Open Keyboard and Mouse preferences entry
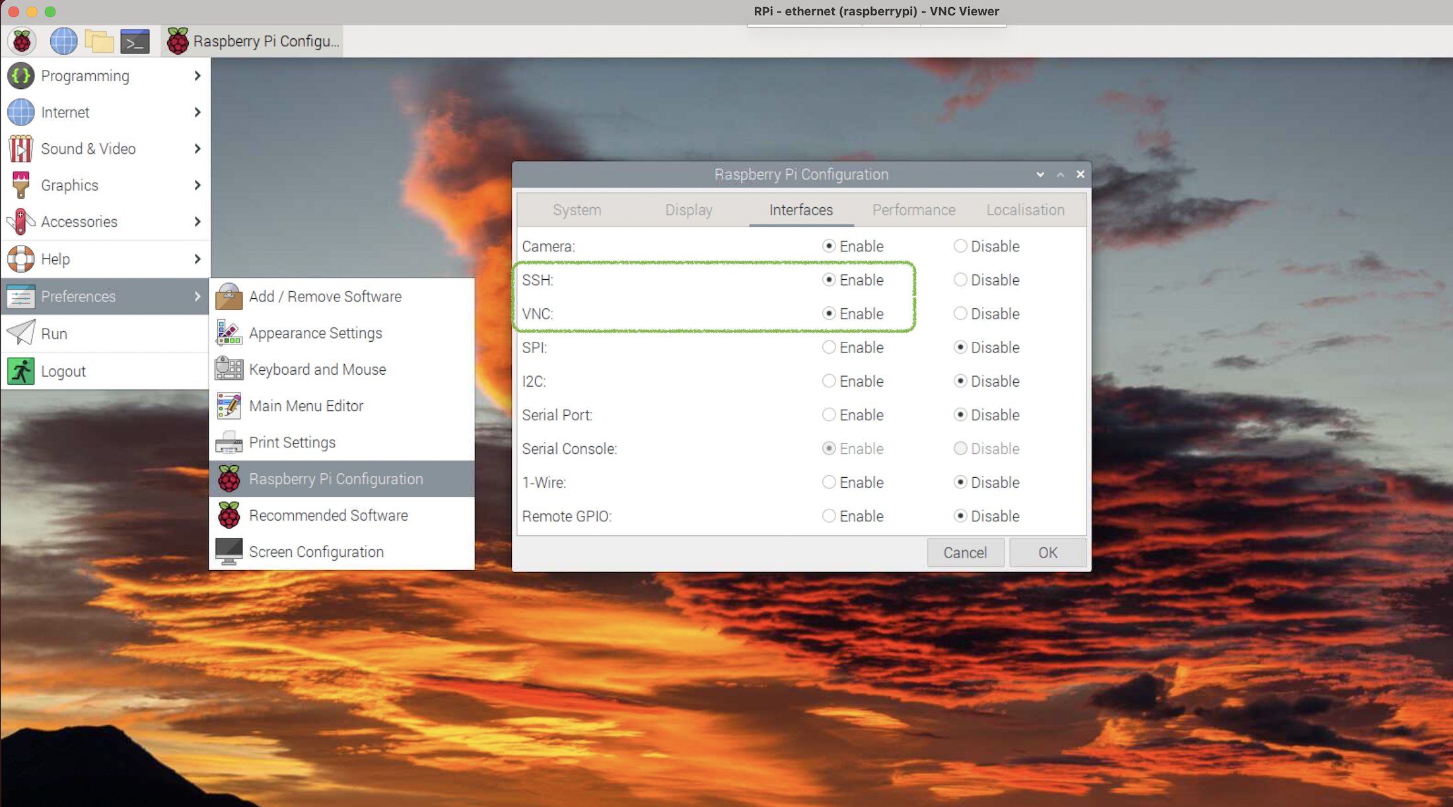1453x807 pixels. click(342, 370)
